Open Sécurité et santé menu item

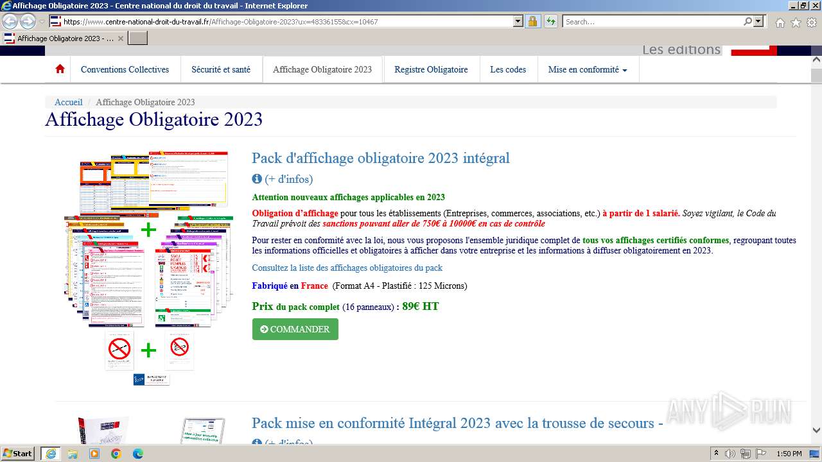click(x=221, y=69)
